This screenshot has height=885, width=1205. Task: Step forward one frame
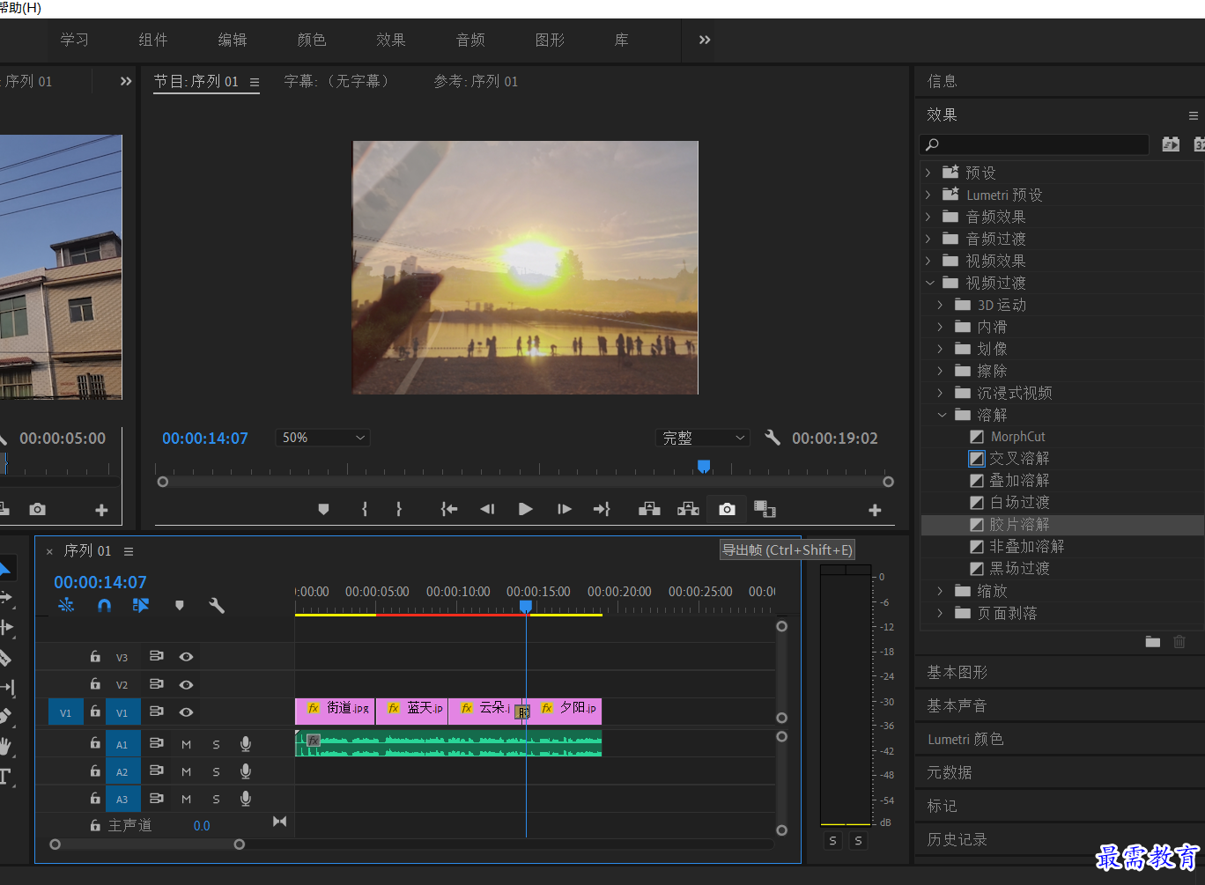[x=565, y=509]
